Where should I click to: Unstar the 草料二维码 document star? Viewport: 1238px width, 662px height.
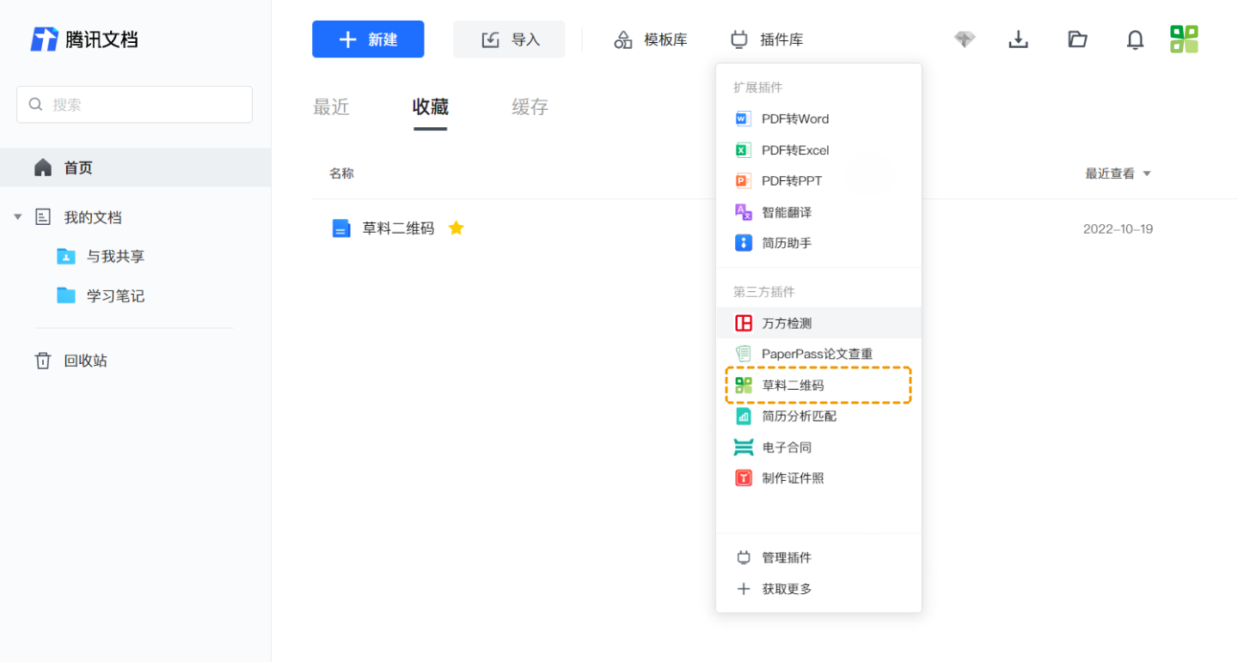coord(457,228)
